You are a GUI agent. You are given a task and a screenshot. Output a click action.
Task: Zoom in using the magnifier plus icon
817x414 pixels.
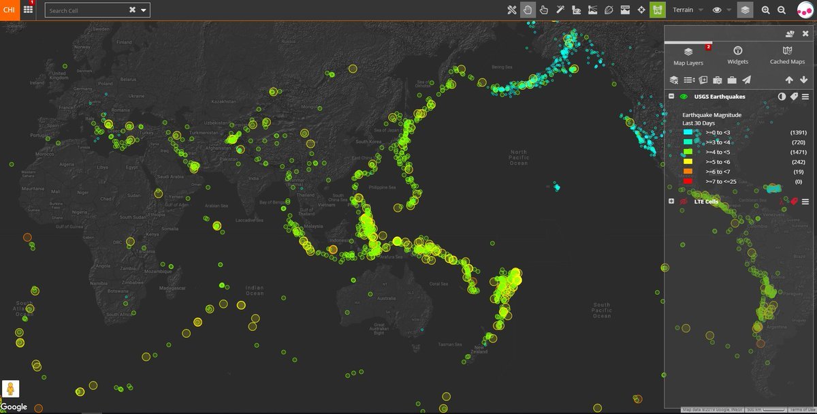(x=766, y=10)
